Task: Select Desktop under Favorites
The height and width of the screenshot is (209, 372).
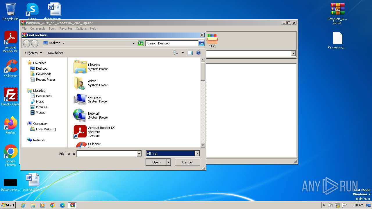Action: coord(39,69)
